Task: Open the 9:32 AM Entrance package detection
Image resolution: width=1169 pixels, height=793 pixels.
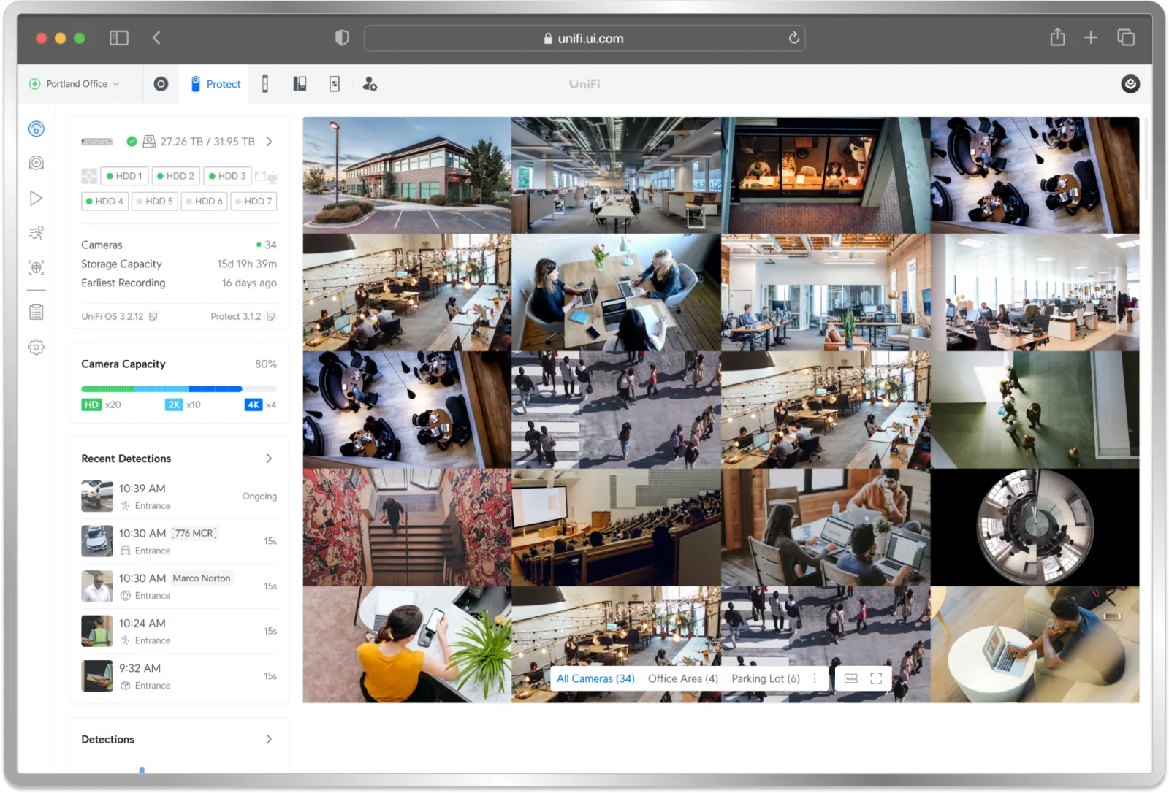Action: tap(179, 676)
